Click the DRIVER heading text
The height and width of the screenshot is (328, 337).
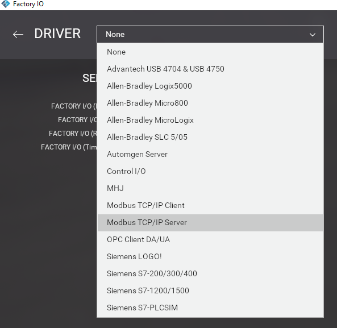[57, 34]
